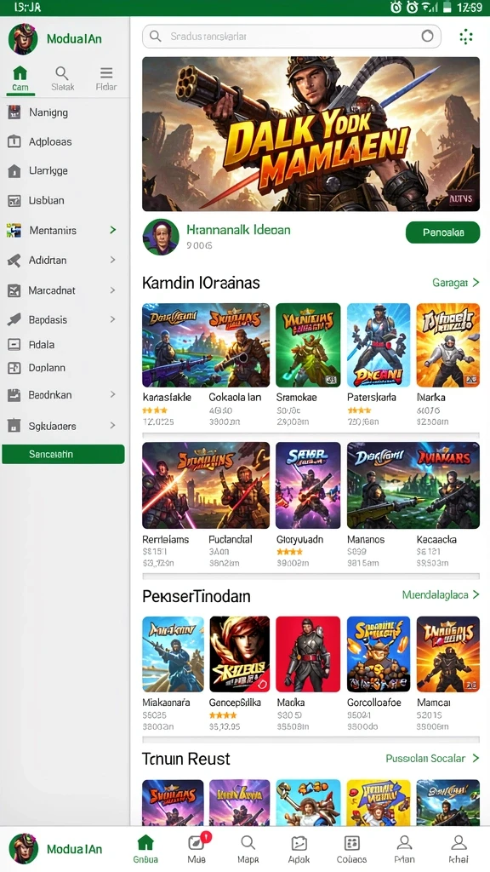Open the Mue tab with the notification badge

tap(197, 849)
